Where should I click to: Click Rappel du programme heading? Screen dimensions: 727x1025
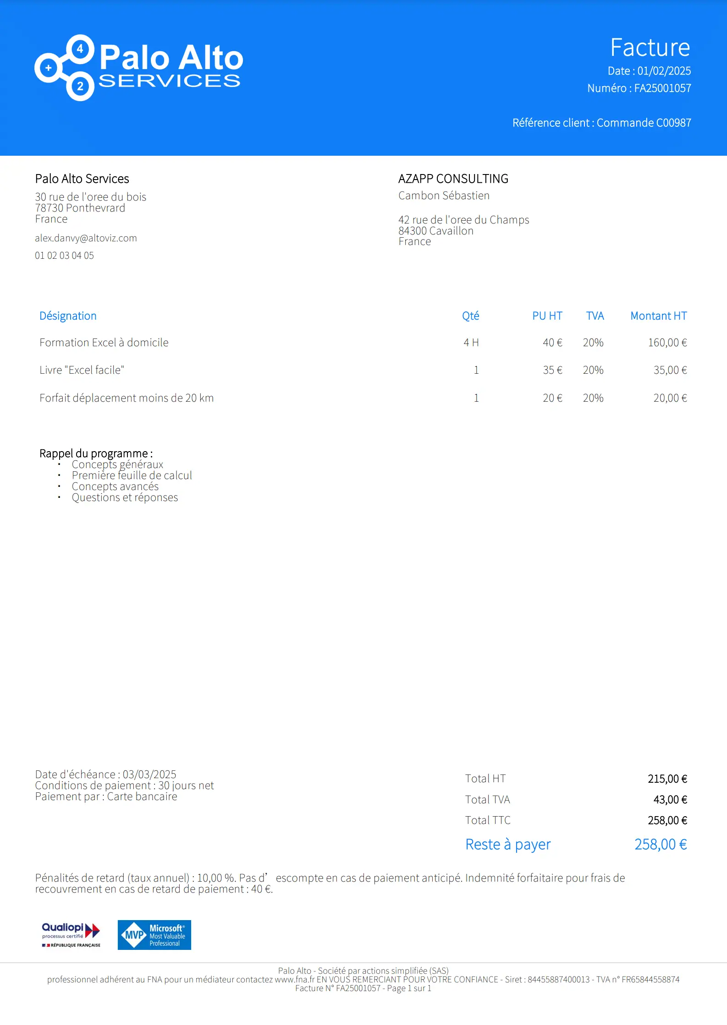coord(96,453)
